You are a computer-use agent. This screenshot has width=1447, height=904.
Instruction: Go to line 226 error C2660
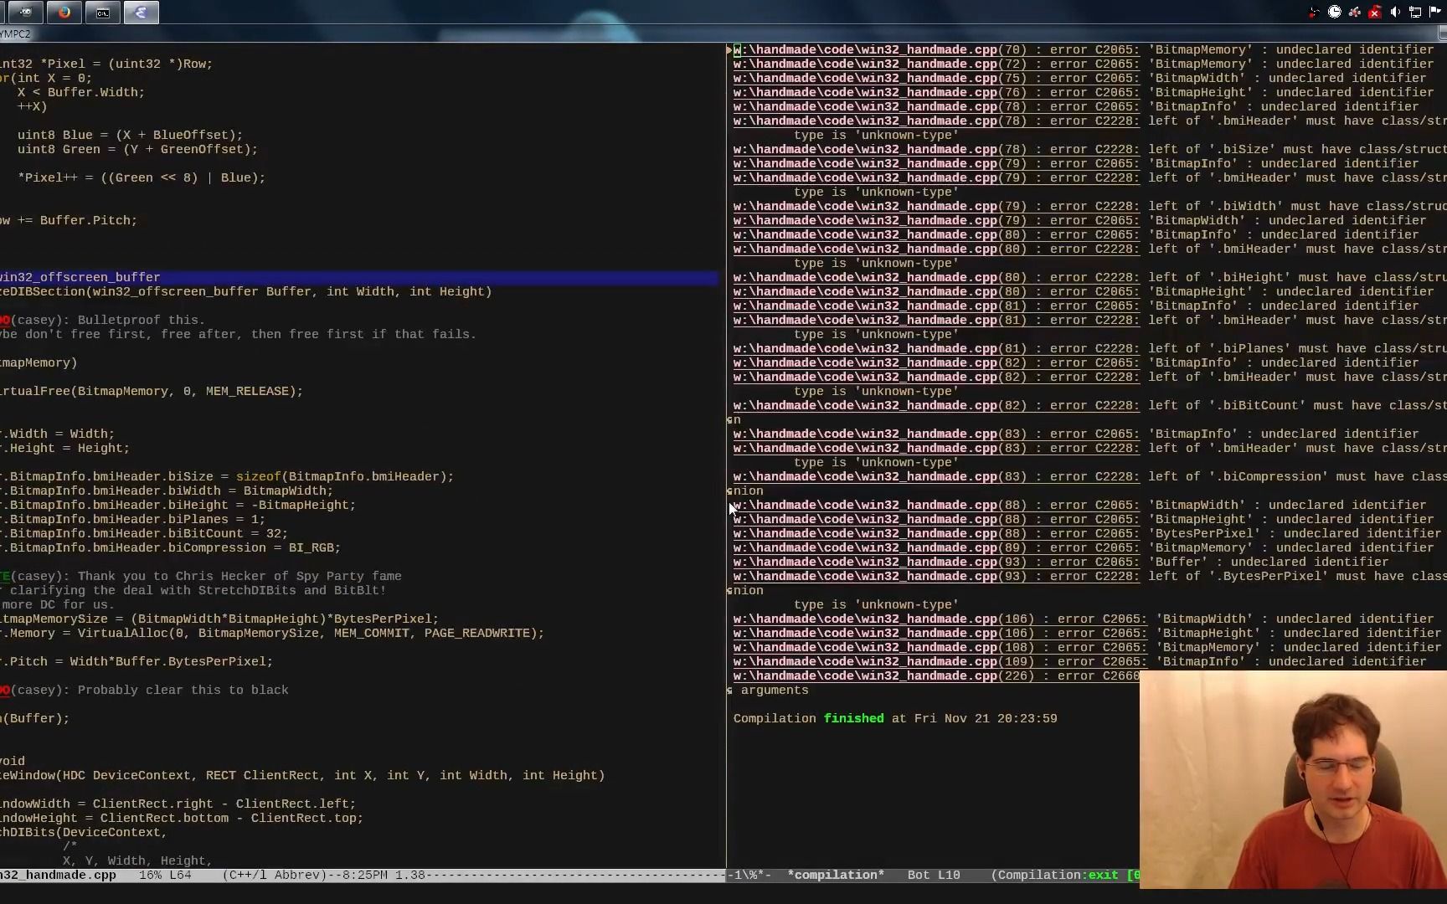coord(936,676)
